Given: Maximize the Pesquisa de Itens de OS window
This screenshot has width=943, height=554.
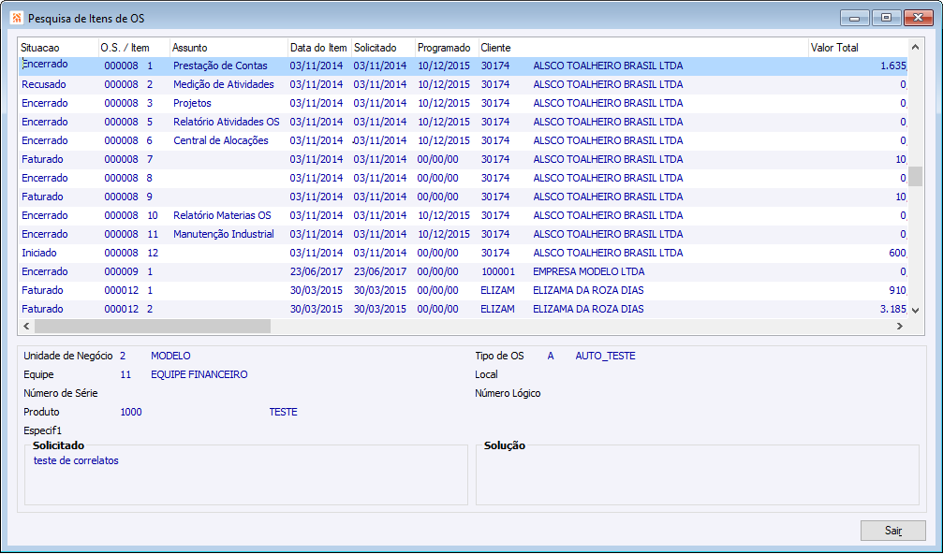Looking at the screenshot, I should click(x=886, y=18).
